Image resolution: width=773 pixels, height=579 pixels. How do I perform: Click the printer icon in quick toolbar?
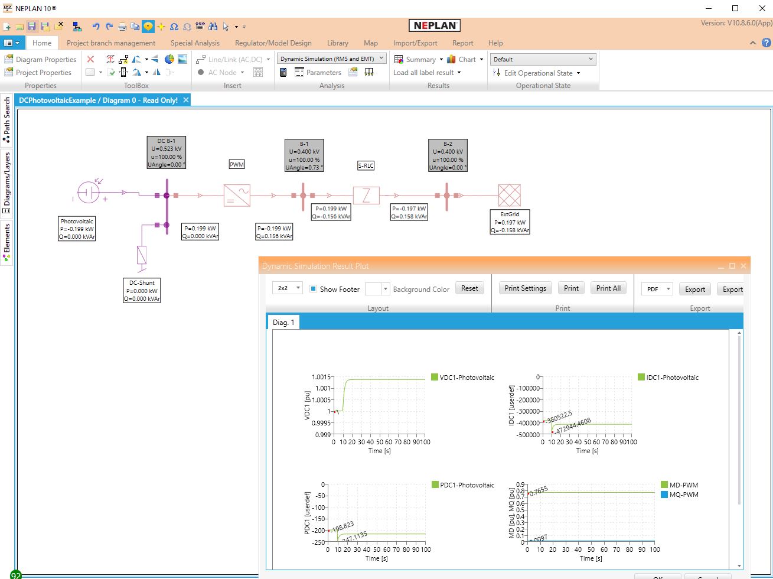coord(122,27)
